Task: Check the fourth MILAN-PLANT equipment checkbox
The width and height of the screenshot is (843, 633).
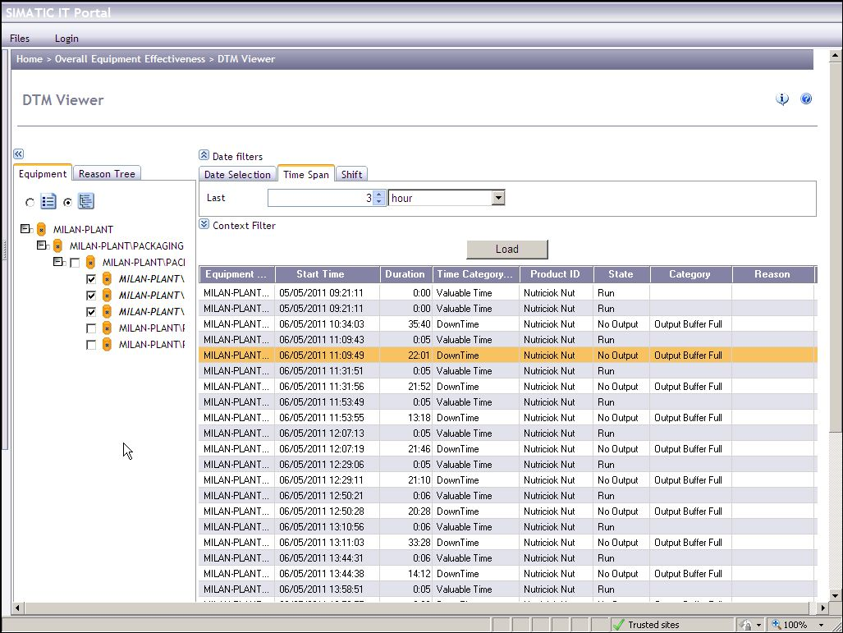Action: click(x=92, y=328)
